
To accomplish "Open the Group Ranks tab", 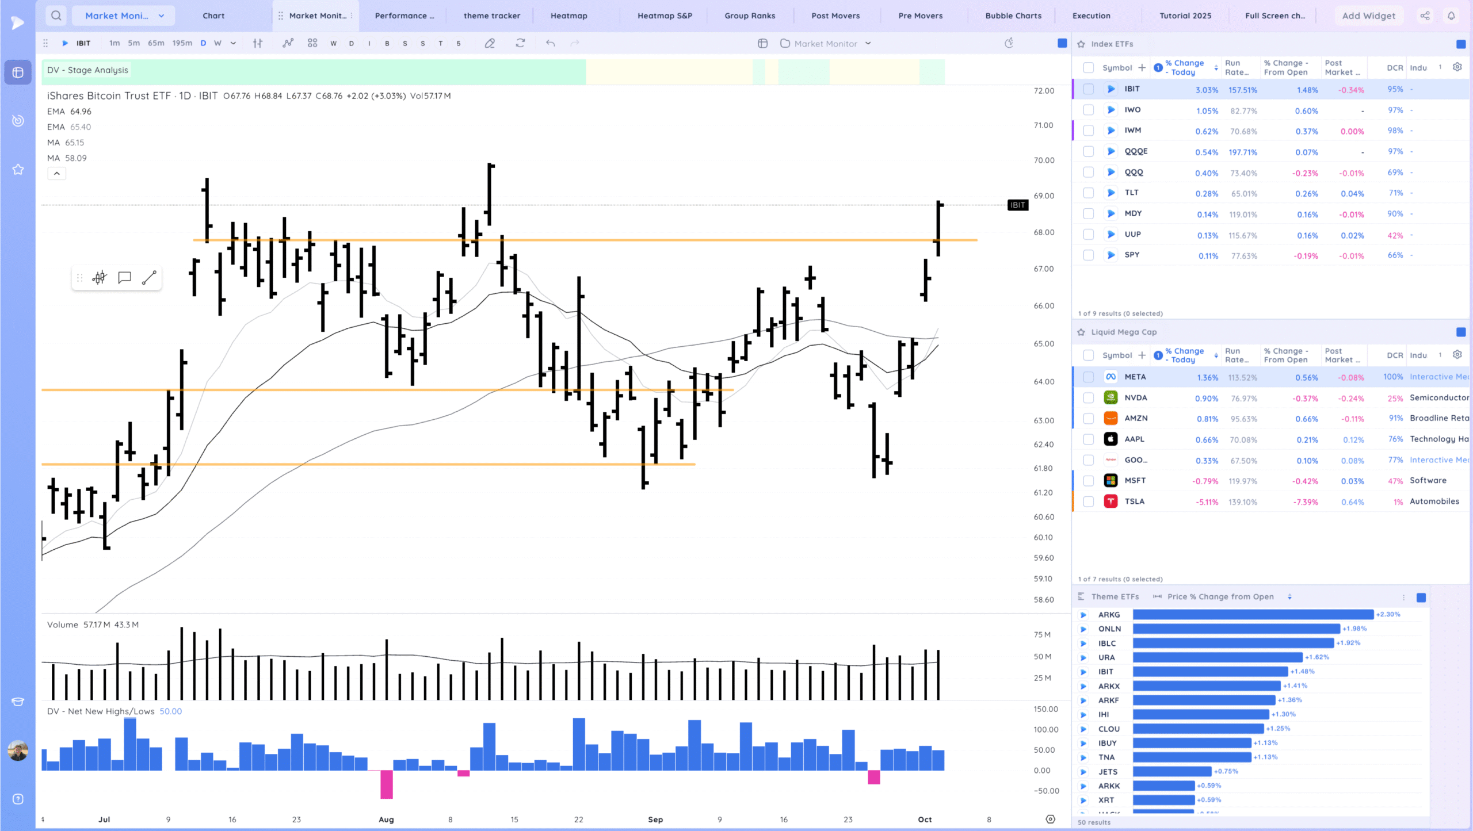I will 750,16.
